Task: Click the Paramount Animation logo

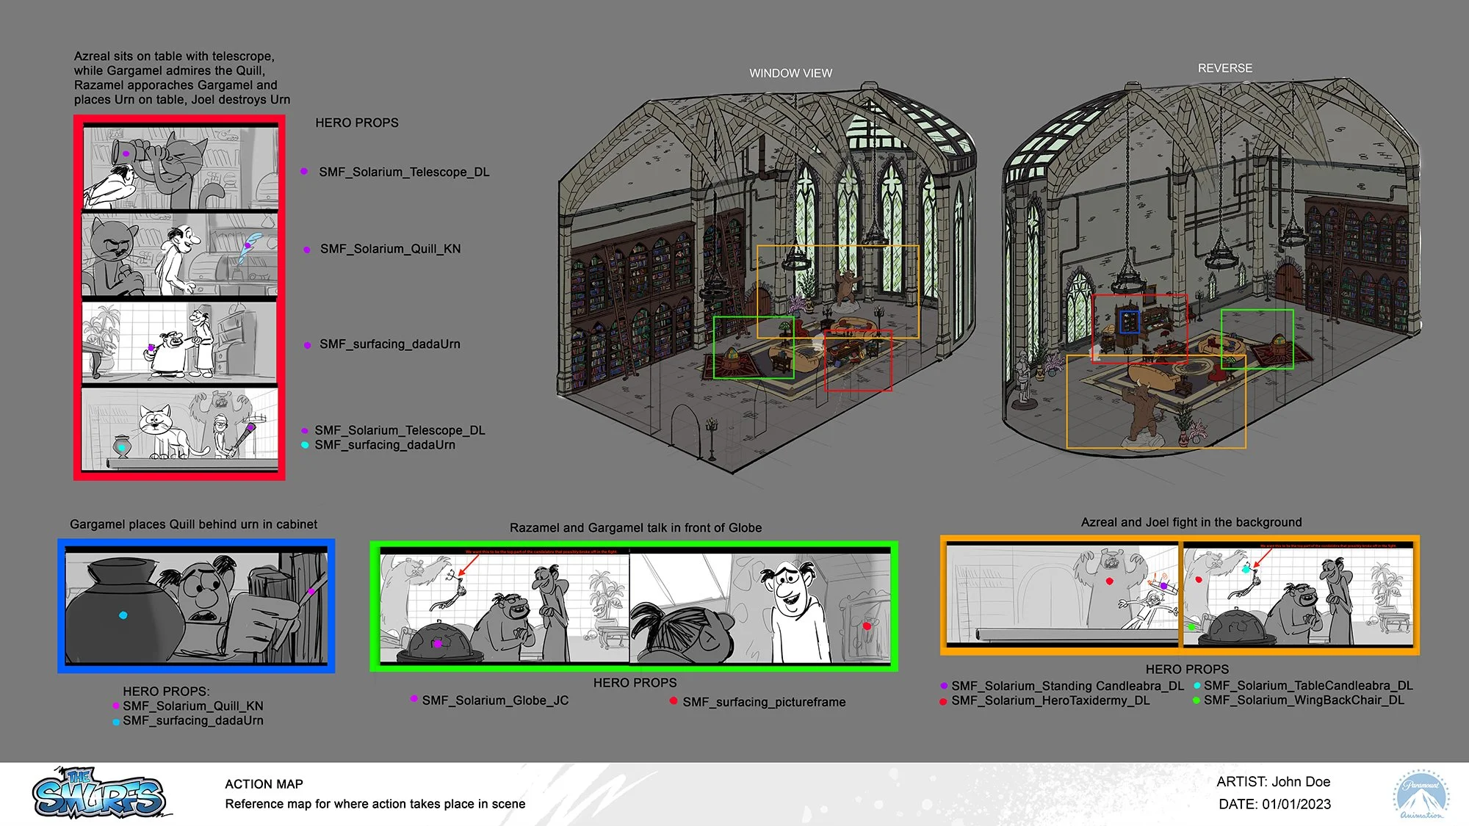Action: coord(1421,794)
